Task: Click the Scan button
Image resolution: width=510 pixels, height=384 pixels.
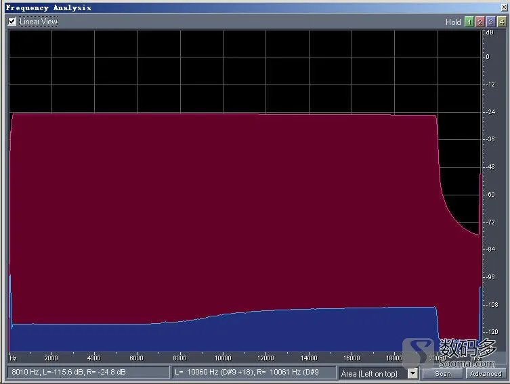Action: coord(443,374)
